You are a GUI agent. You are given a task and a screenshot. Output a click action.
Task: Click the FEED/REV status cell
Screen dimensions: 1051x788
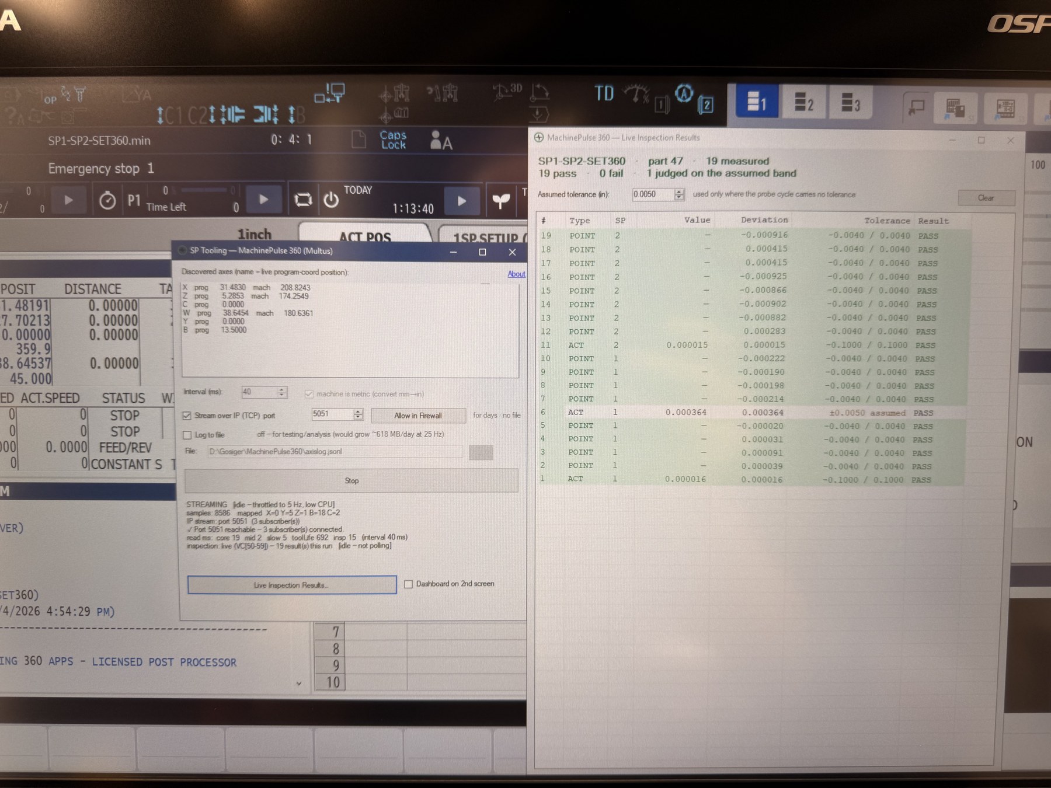pyautogui.click(x=125, y=448)
